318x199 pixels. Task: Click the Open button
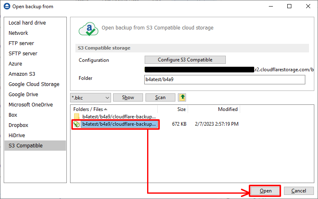coord(265,191)
